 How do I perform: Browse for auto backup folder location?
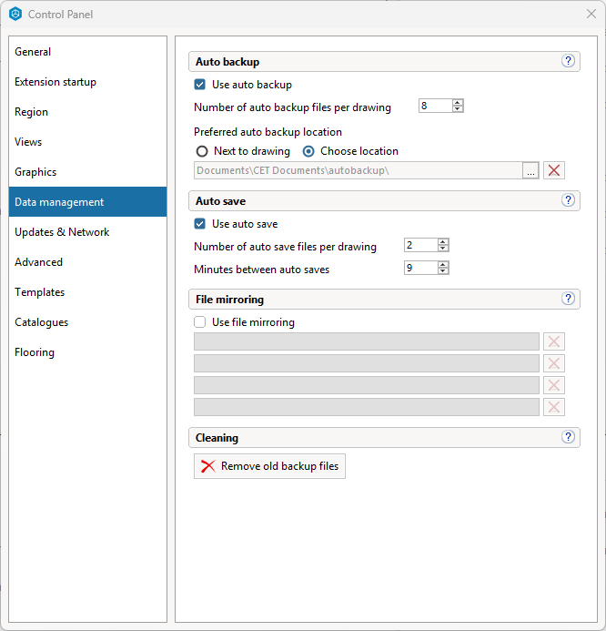(x=530, y=170)
